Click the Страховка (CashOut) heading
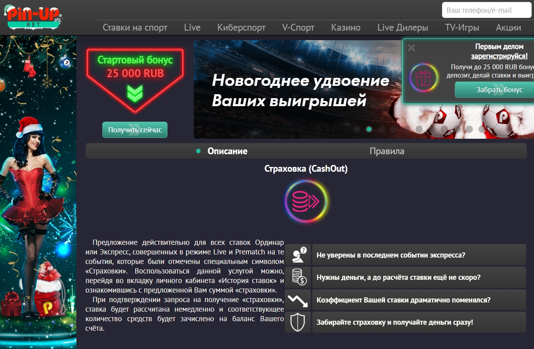 306,169
